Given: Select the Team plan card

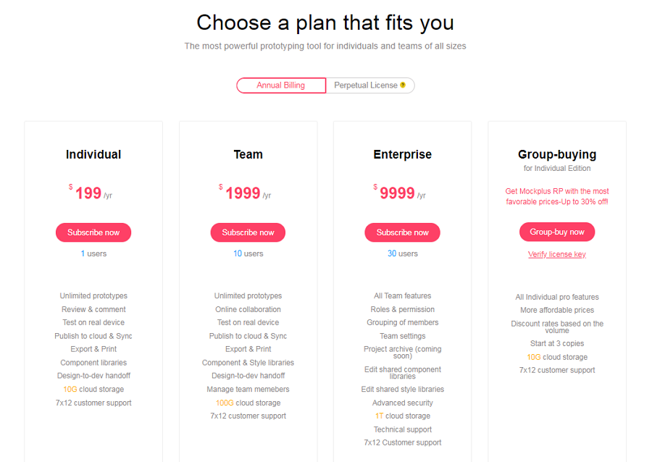Looking at the screenshot, I should pyautogui.click(x=248, y=154).
